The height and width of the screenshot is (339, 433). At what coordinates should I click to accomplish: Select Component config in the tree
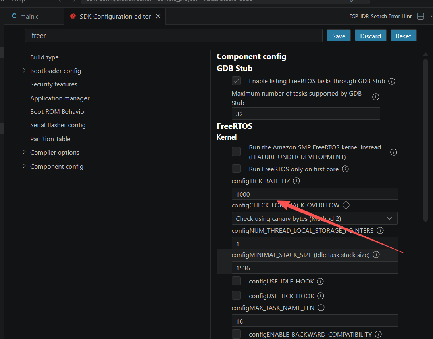[x=57, y=166]
